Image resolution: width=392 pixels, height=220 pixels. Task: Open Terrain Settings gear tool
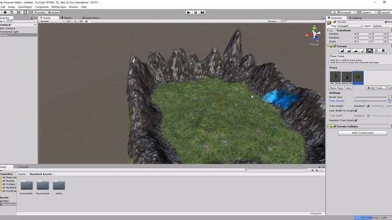pyautogui.click(x=383, y=51)
